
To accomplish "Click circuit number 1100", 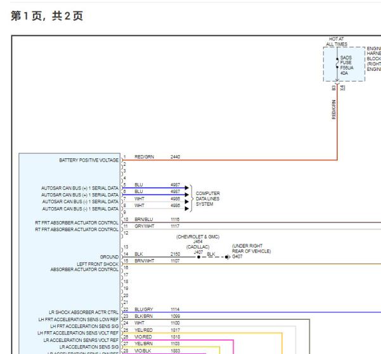I will [175, 323].
